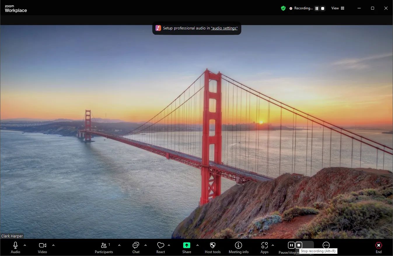Mute the microphone with Audio button
This screenshot has width=393, height=256.
[x=15, y=248]
